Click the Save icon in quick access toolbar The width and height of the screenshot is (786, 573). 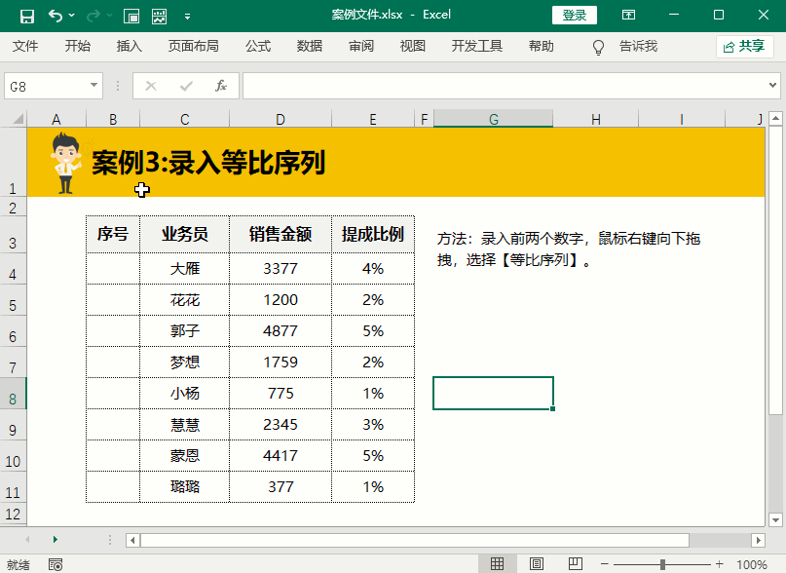pos(27,16)
